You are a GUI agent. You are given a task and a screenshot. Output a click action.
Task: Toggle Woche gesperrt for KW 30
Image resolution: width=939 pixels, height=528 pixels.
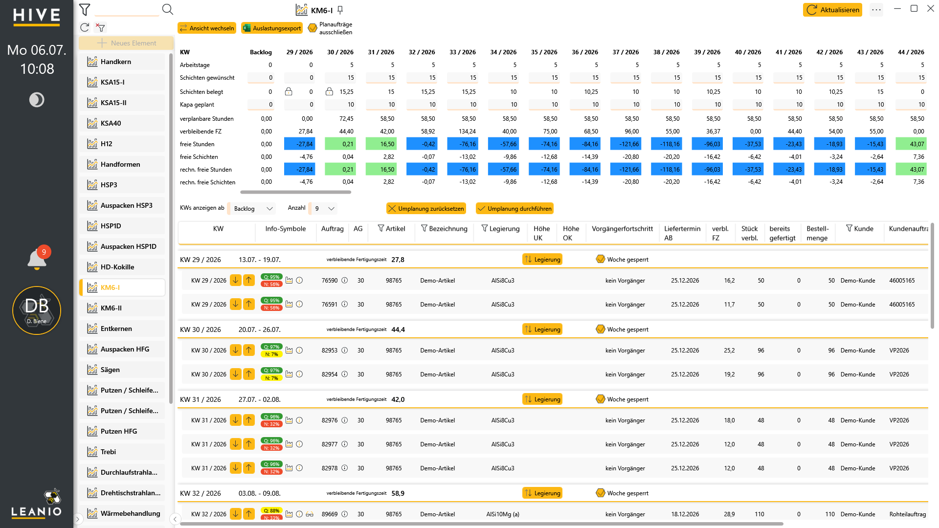[x=601, y=329]
